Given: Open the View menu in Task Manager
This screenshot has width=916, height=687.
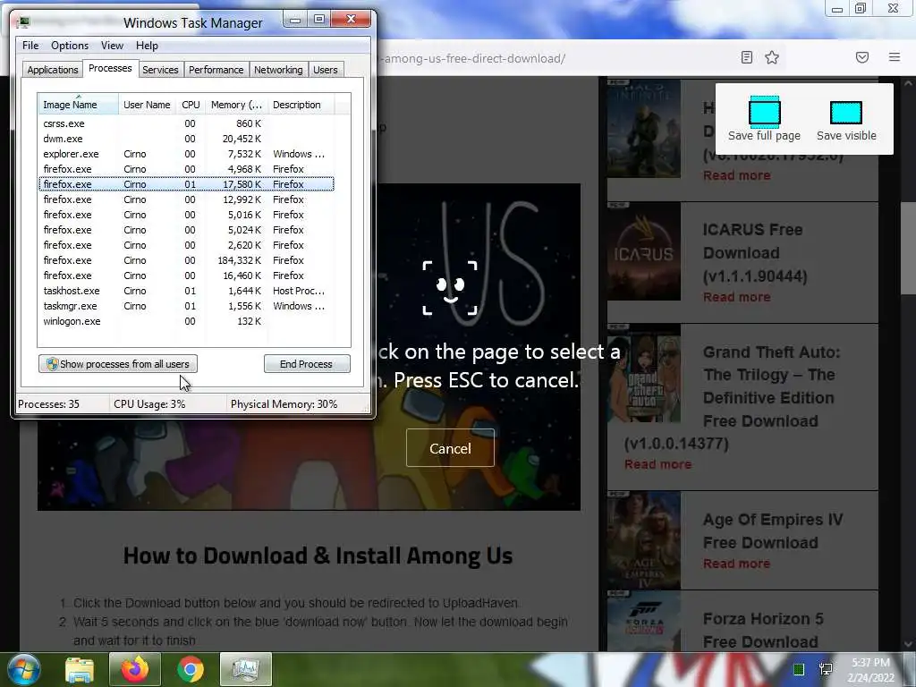Looking at the screenshot, I should click(x=112, y=46).
